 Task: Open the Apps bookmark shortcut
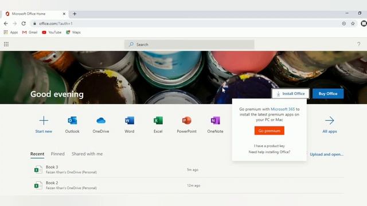pyautogui.click(x=11, y=32)
